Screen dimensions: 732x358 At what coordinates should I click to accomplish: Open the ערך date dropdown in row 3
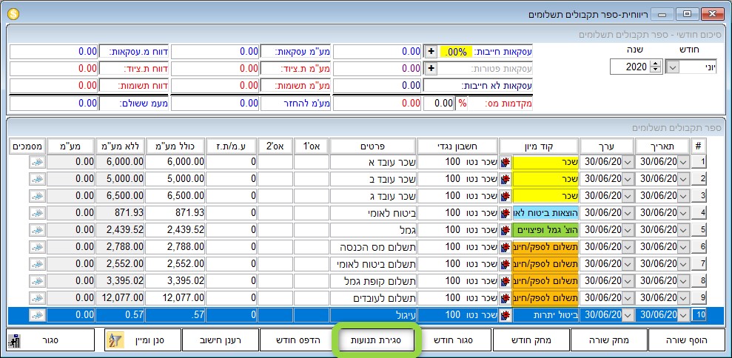(x=628, y=196)
